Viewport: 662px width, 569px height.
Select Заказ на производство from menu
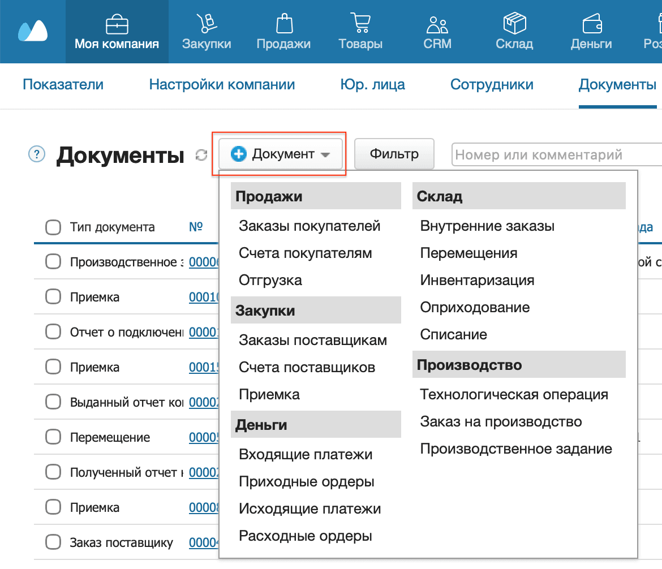pyautogui.click(x=501, y=421)
